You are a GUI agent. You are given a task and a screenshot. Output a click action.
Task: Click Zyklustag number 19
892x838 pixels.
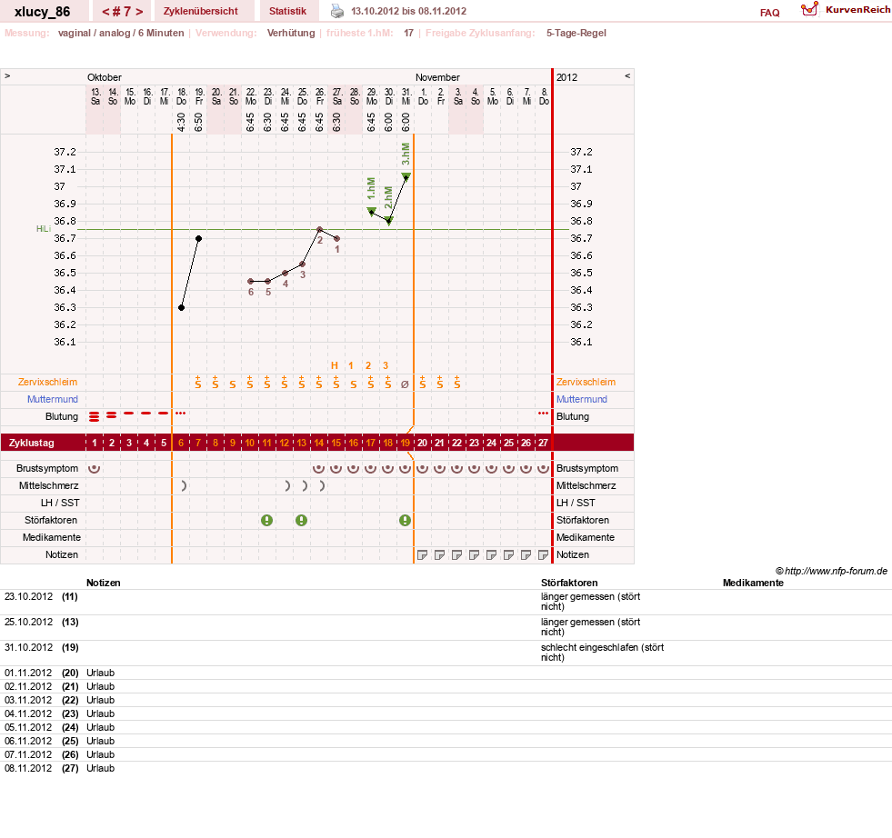tap(405, 443)
